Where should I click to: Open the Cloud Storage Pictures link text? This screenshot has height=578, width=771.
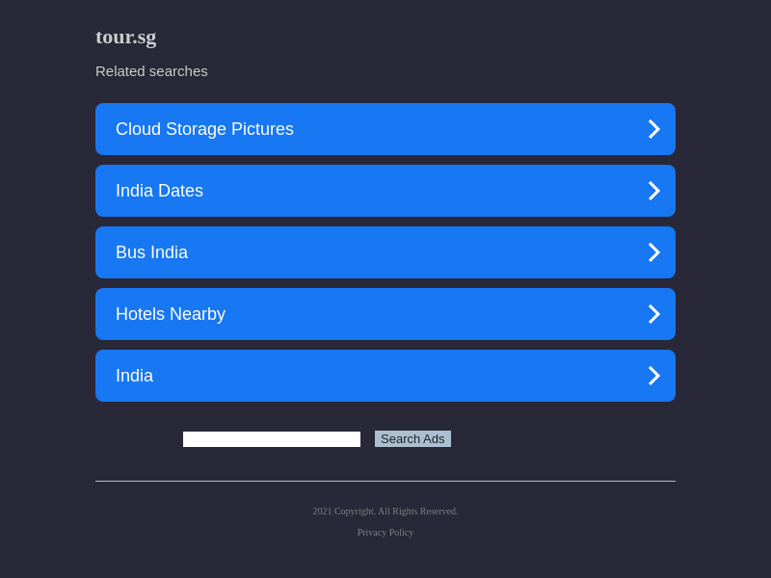[x=204, y=129]
